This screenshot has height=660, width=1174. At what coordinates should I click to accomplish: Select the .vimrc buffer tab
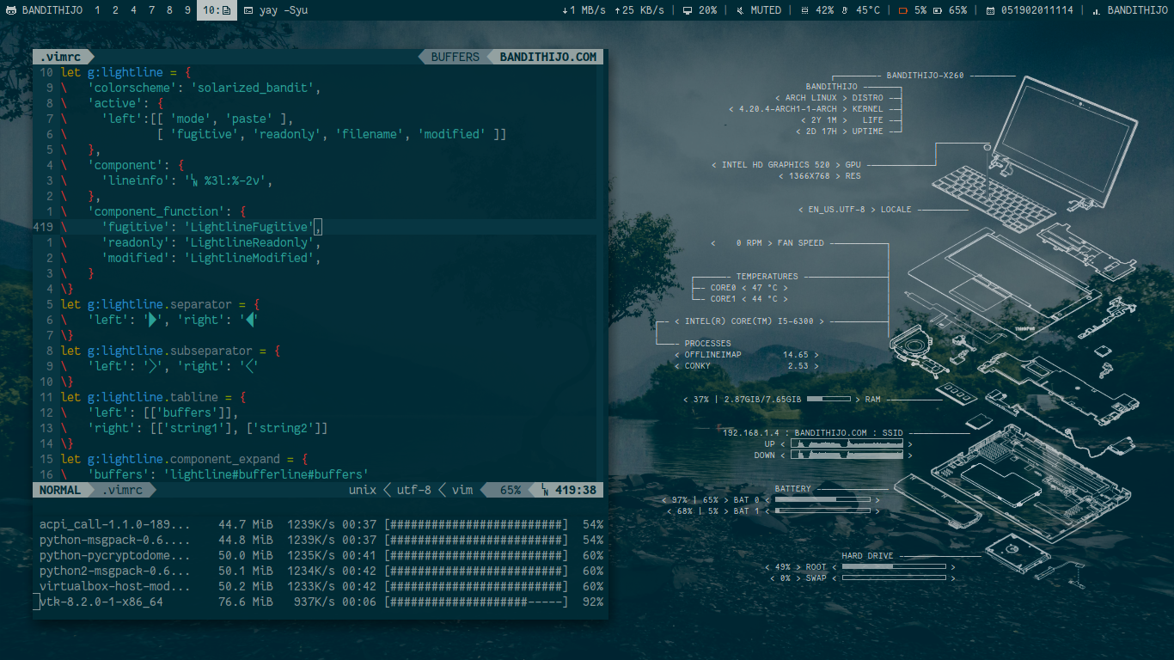point(59,57)
